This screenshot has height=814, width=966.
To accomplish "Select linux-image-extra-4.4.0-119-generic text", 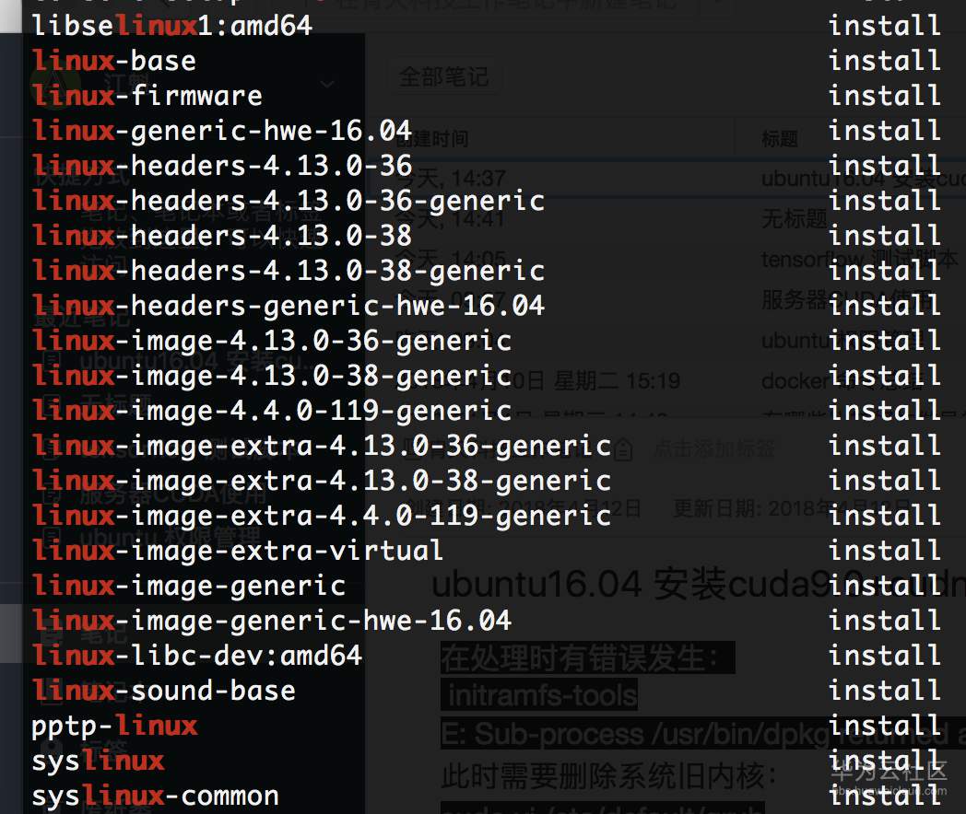I will [x=322, y=517].
